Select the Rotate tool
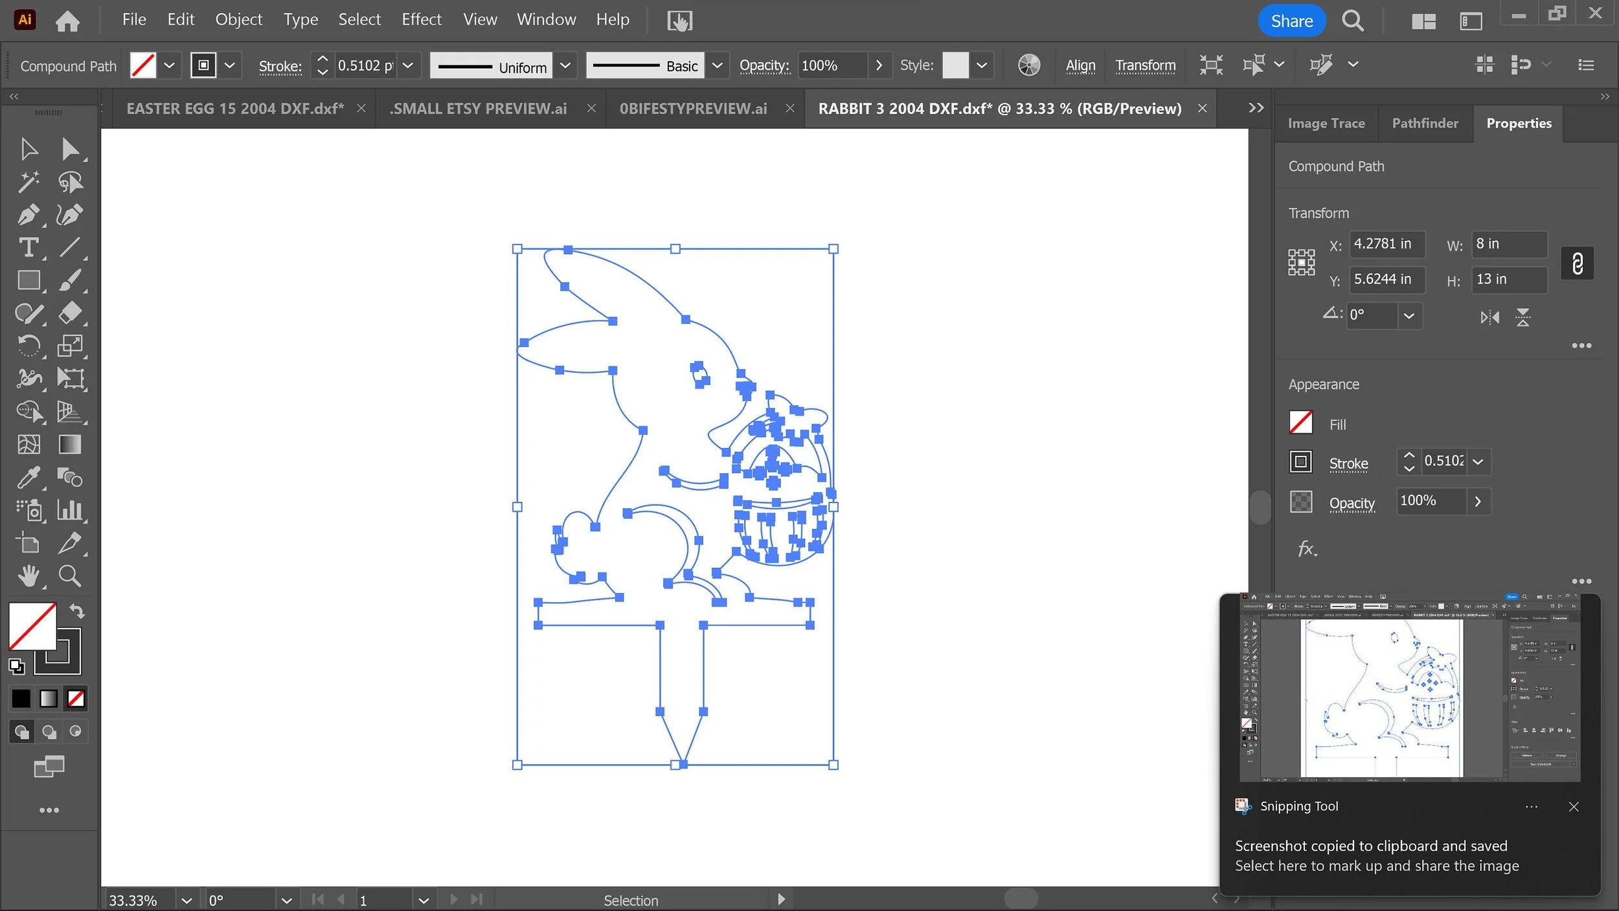Image resolution: width=1619 pixels, height=911 pixels. coord(28,346)
